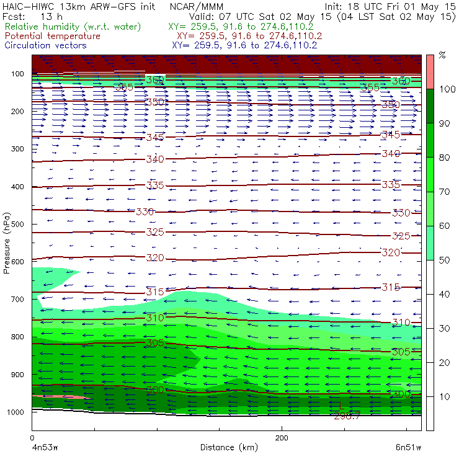The width and height of the screenshot is (459, 459).
Task: Click the blue XY coordinates line
Action: coord(244,45)
